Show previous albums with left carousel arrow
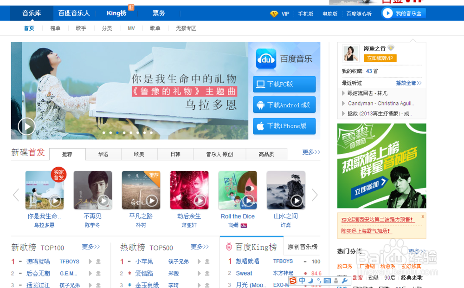This screenshot has height=288, width=464. pos(16,195)
